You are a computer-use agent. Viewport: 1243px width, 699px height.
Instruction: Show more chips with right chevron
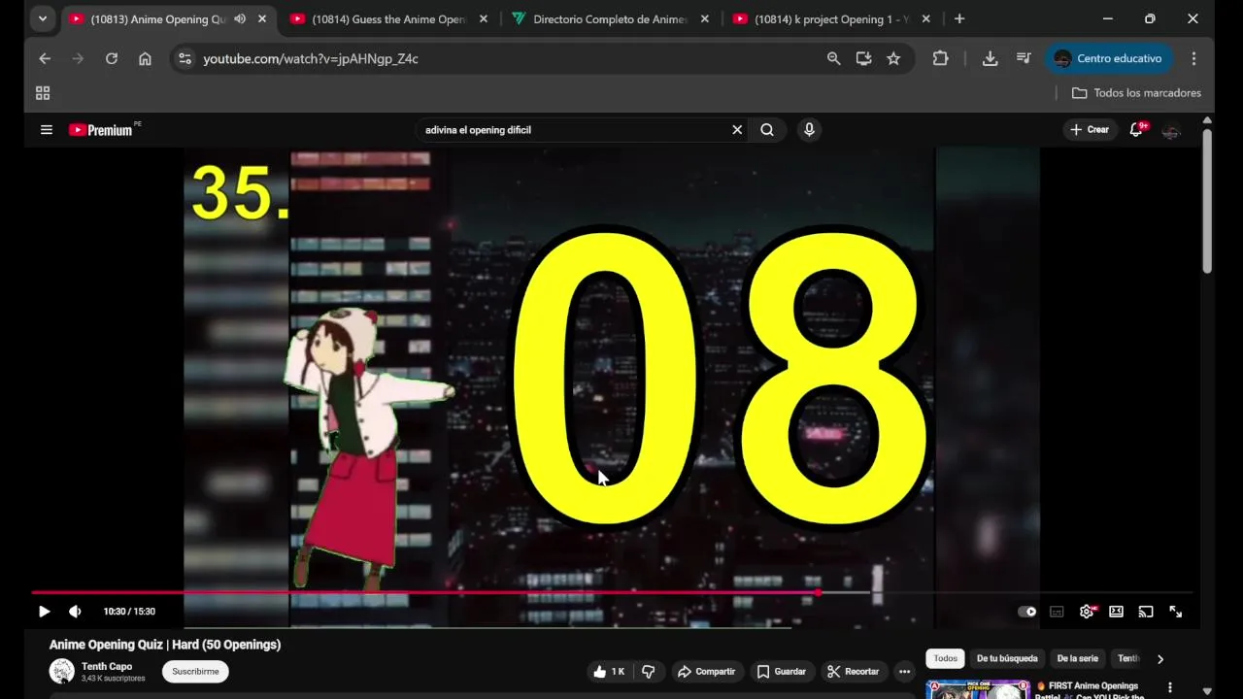[x=1159, y=659]
